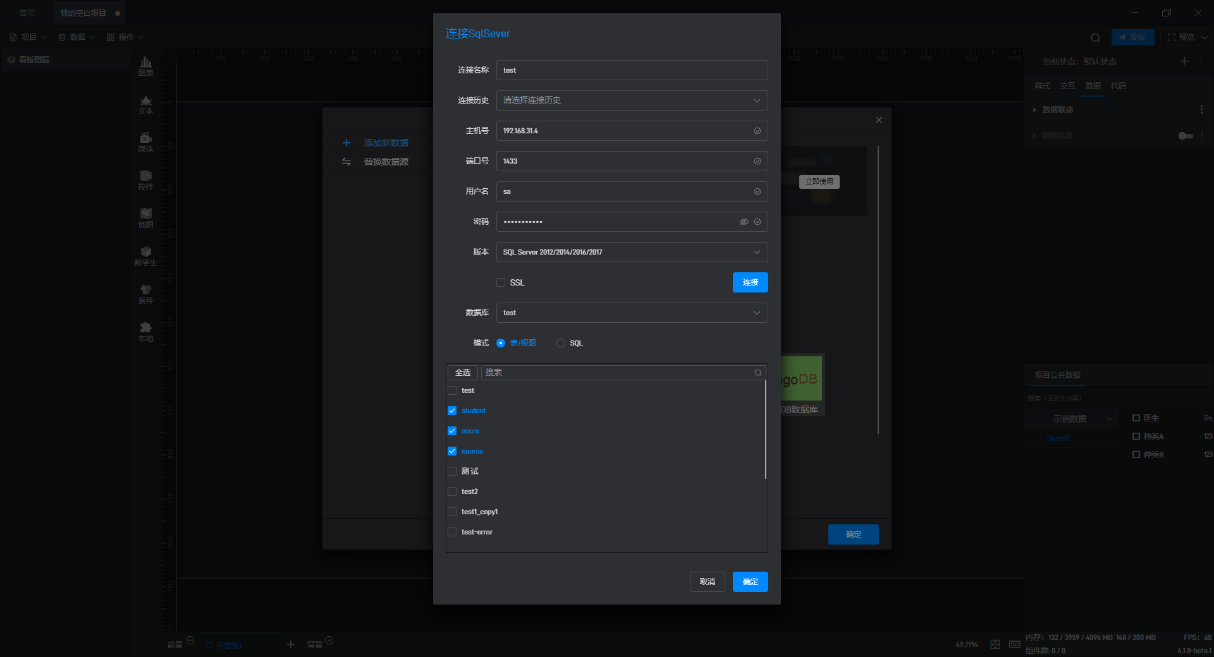This screenshot has width=1214, height=657.
Task: Open the 操作 menu dropdown
Action: tap(125, 37)
